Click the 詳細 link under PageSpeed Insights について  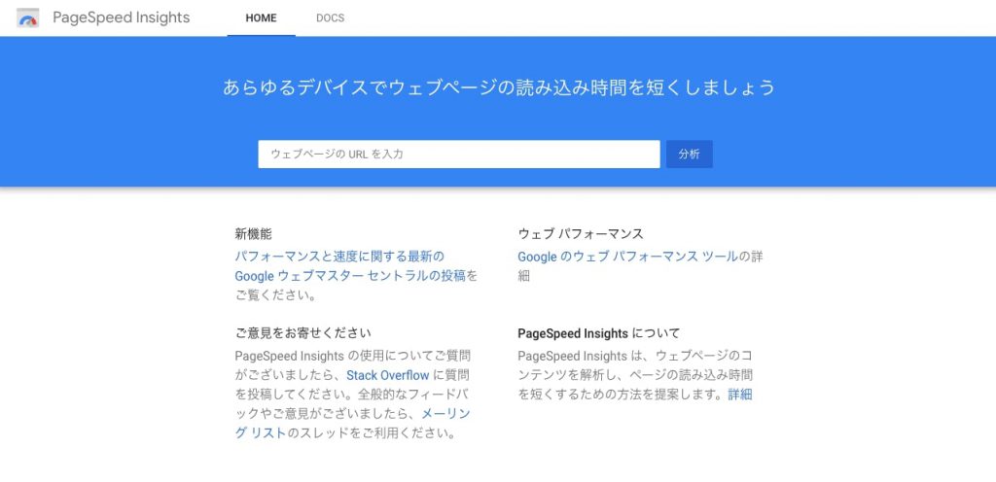[x=740, y=395]
